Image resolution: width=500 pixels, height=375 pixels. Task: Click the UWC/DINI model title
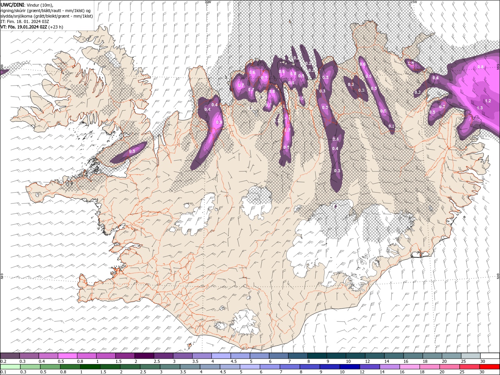click(x=13, y=5)
